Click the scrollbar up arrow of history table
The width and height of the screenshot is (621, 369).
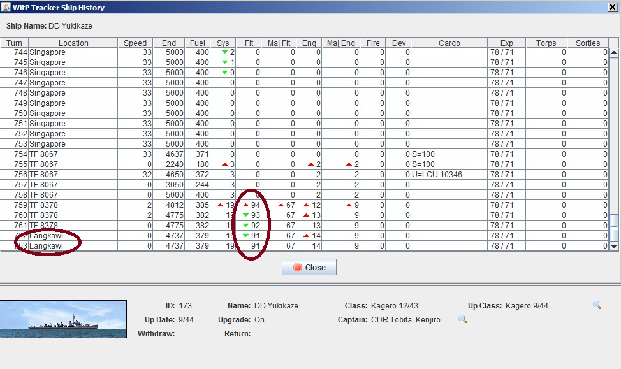coord(614,52)
